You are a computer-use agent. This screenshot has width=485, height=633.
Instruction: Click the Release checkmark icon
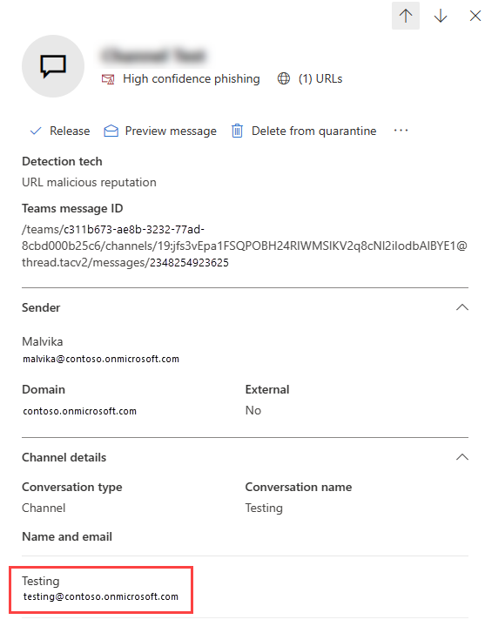pos(36,131)
